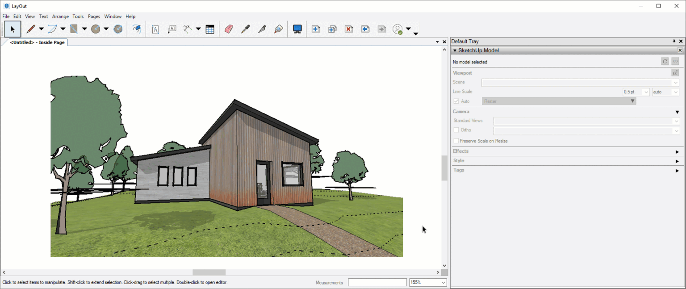Open the Standard Views dropdown

click(x=677, y=121)
